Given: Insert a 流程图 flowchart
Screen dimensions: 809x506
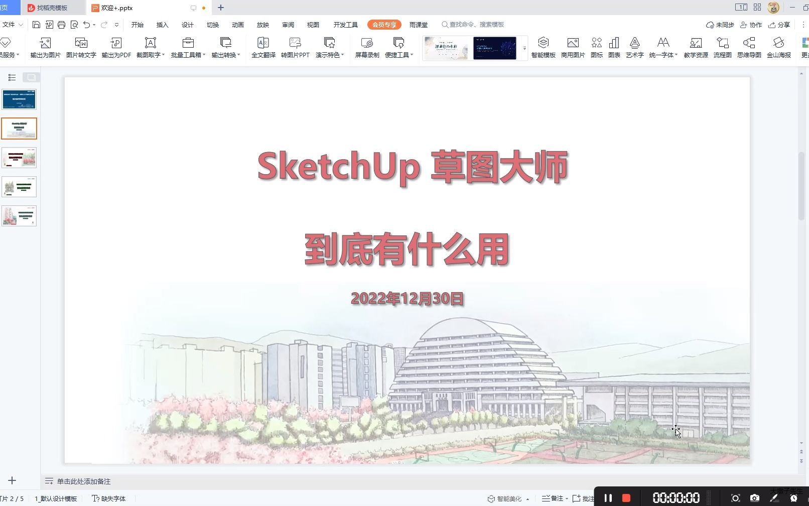Looking at the screenshot, I should click(x=723, y=48).
